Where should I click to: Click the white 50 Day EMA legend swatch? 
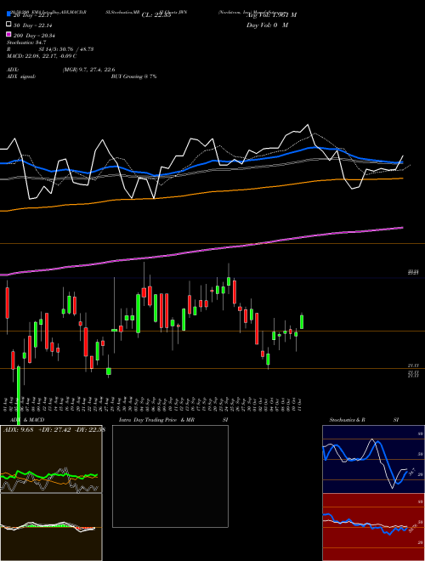tap(8, 25)
